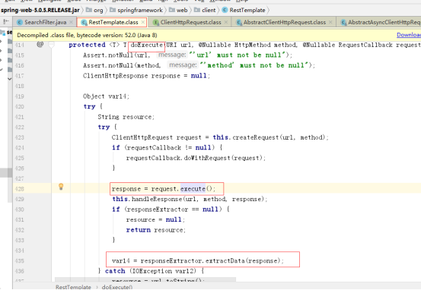This screenshot has height=290, width=421.
Task: Click the ClientHttpRequest.class tab icon
Action: click(156, 23)
